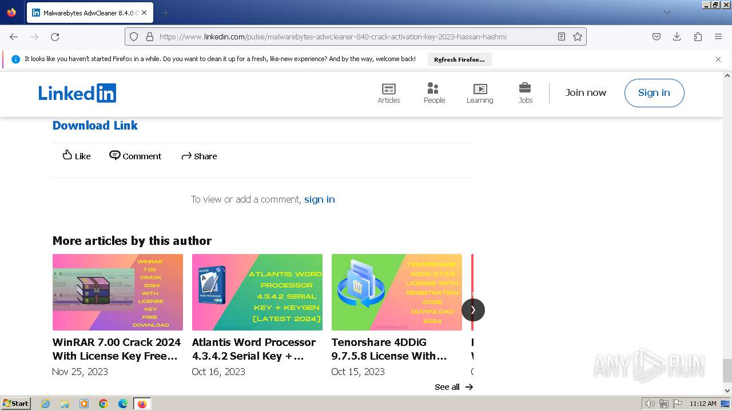Viewport: 732px width, 411px height.
Task: Toggle reader view
Action: [562, 37]
